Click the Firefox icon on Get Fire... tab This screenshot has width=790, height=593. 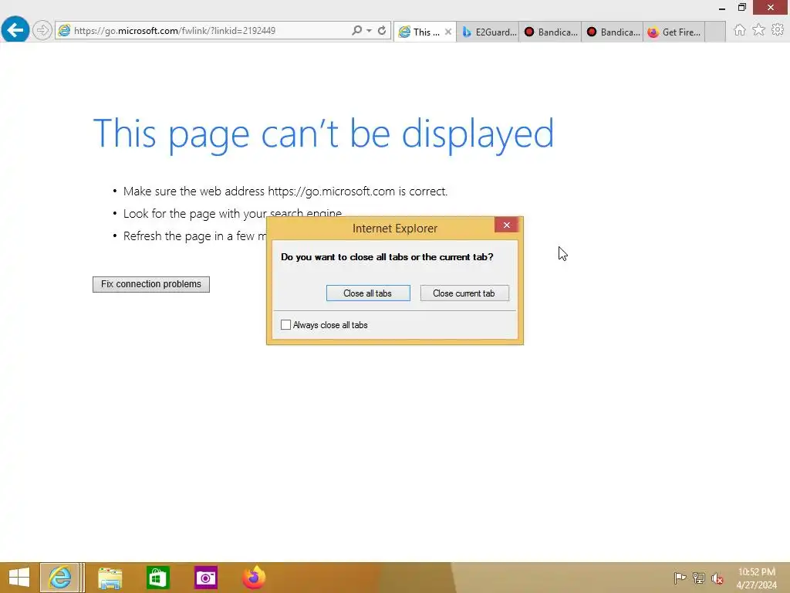tap(653, 32)
